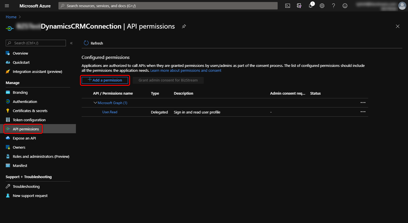Open the help question mark
Viewport: 408px width, 223px height.
click(x=334, y=6)
